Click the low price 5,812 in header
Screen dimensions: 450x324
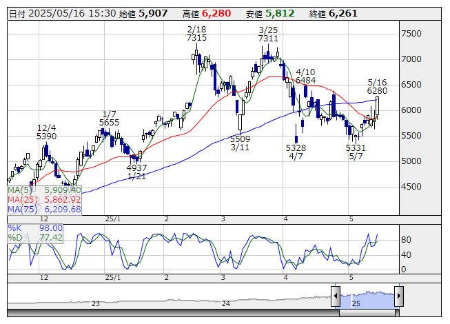280,14
